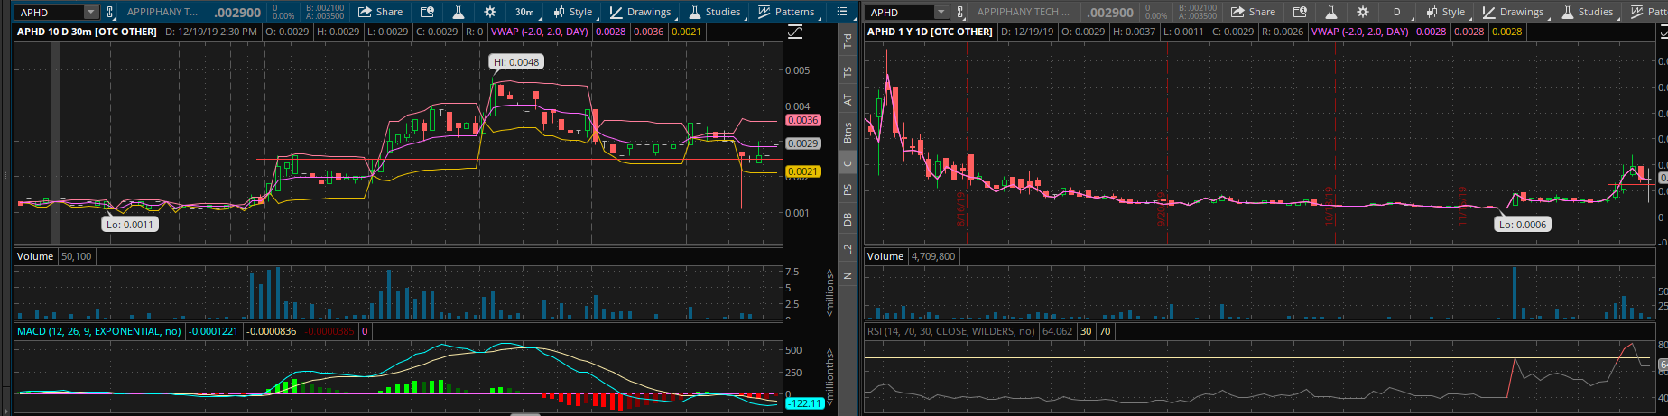Viewport: 1668px width, 416px height.
Task: Open the Patterns menu in left chart
Action: [x=786, y=12]
